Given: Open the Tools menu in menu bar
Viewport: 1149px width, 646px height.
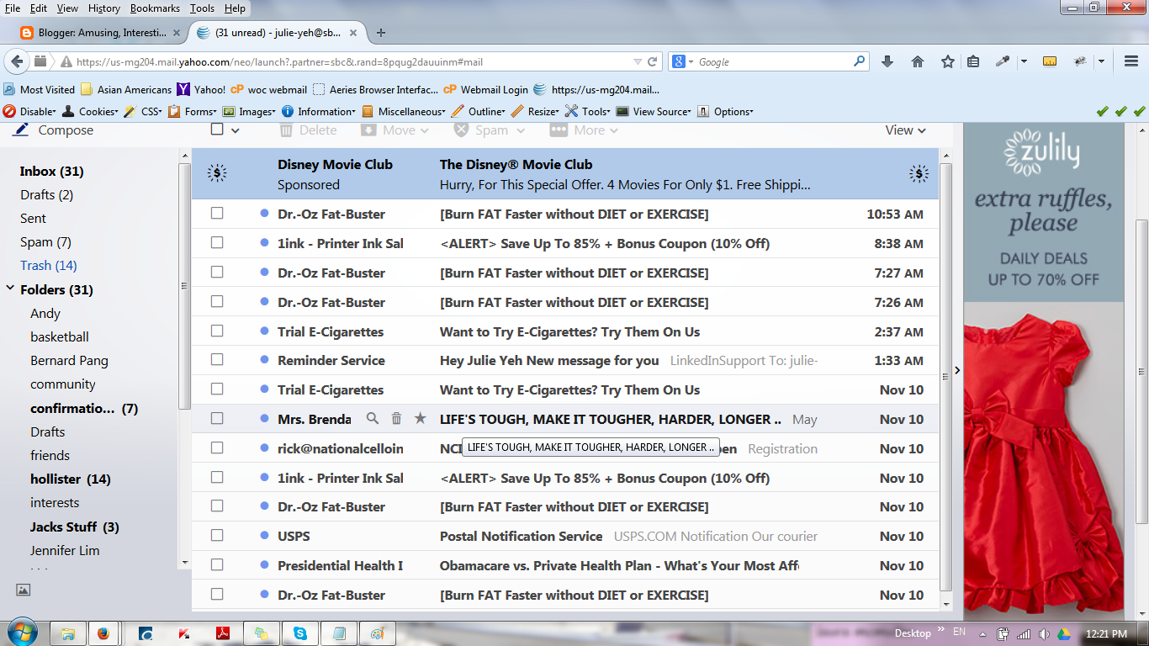Looking at the screenshot, I should pos(202,8).
